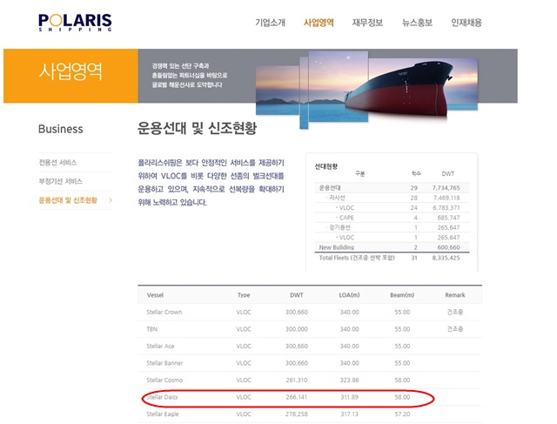The height and width of the screenshot is (424, 557).
Task: Click the CAPE row in fleet summary
Action: click(392, 218)
